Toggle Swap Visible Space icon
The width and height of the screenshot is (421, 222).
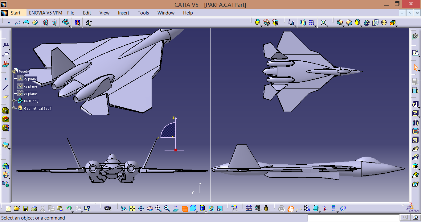(x=220, y=208)
